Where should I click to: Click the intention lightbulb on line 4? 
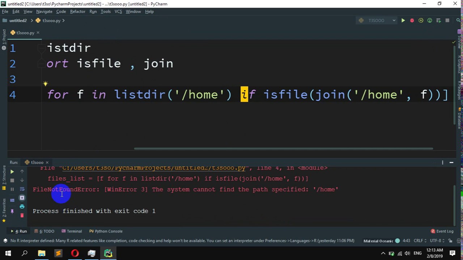(x=45, y=84)
